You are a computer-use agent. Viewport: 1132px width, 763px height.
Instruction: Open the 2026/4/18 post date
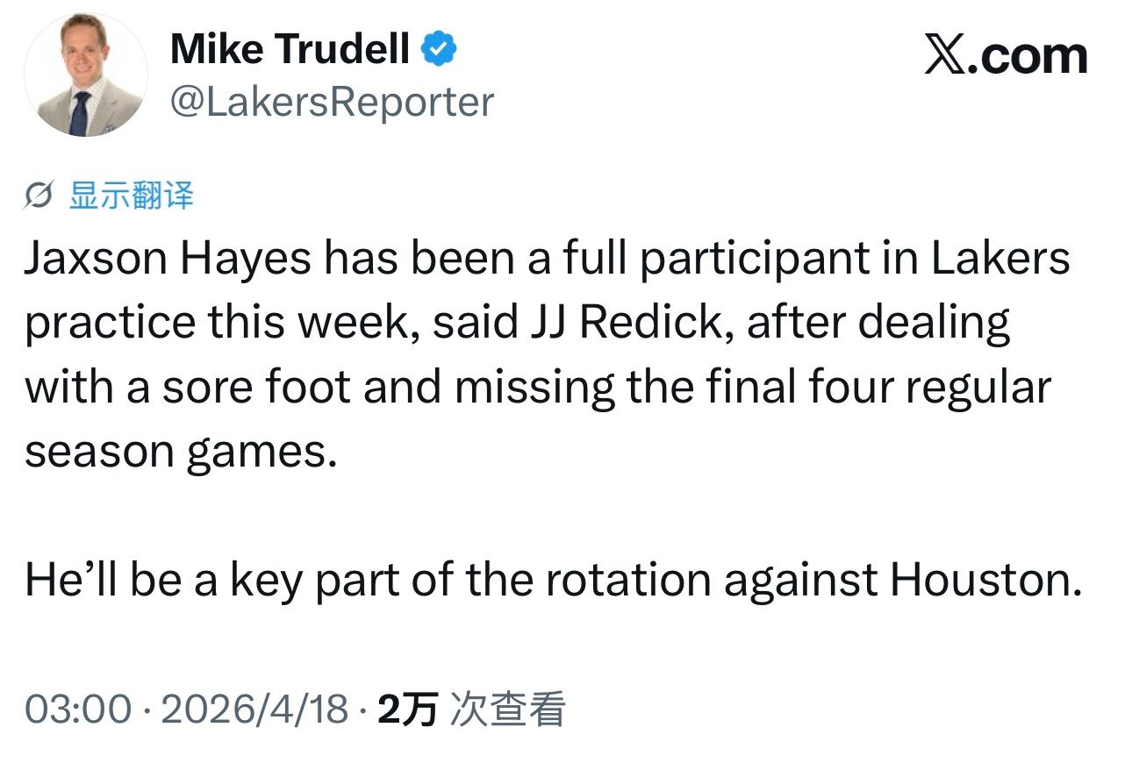coord(255,709)
